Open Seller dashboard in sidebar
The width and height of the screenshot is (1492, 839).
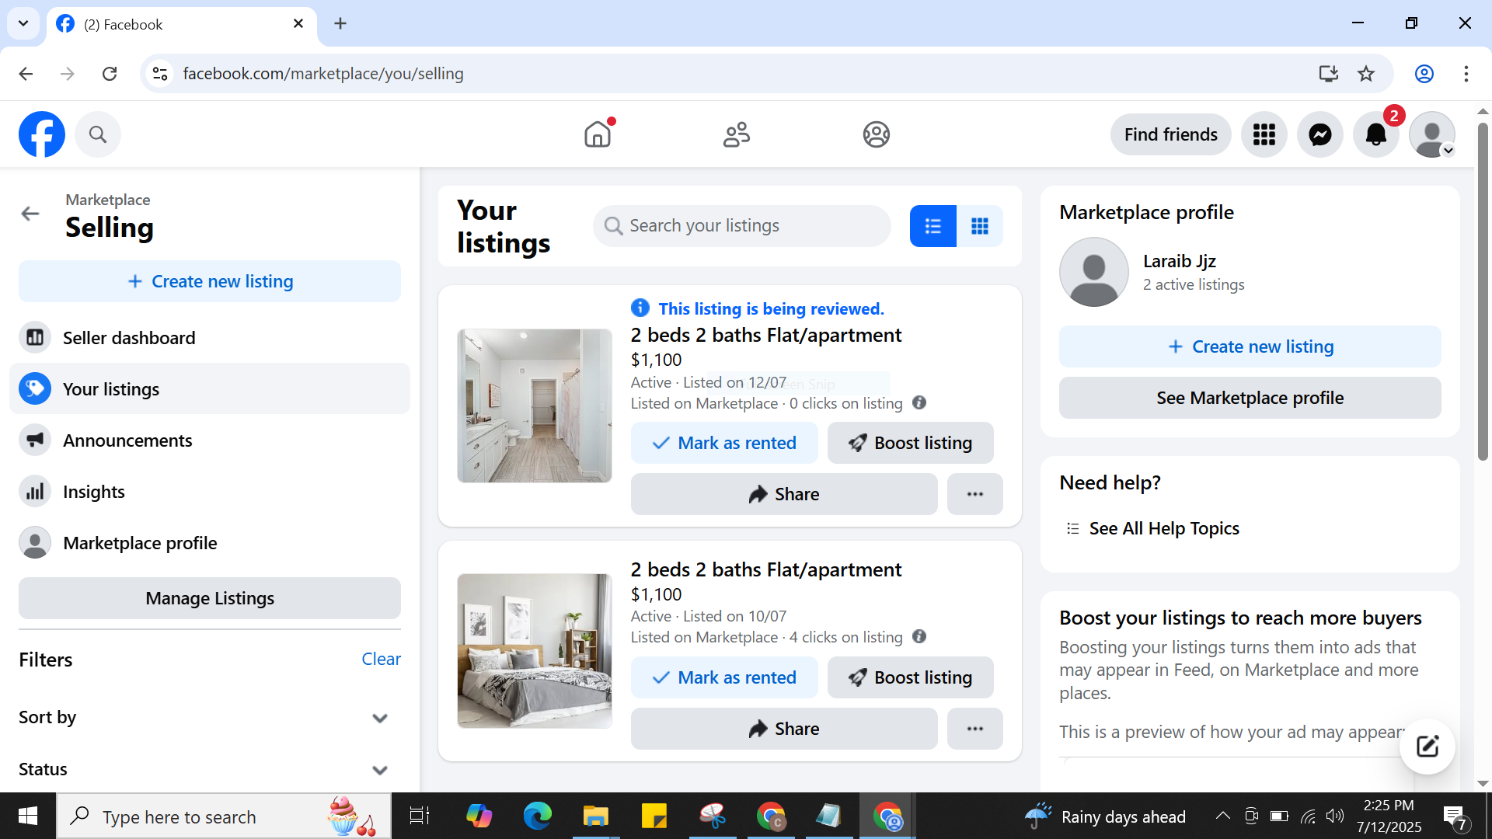(129, 338)
